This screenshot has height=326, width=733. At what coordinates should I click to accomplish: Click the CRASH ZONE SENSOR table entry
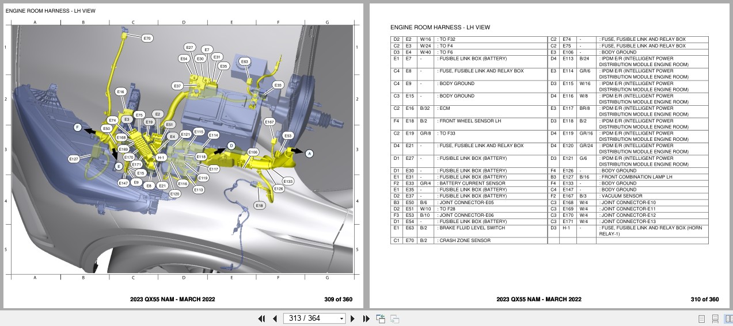[464, 240]
